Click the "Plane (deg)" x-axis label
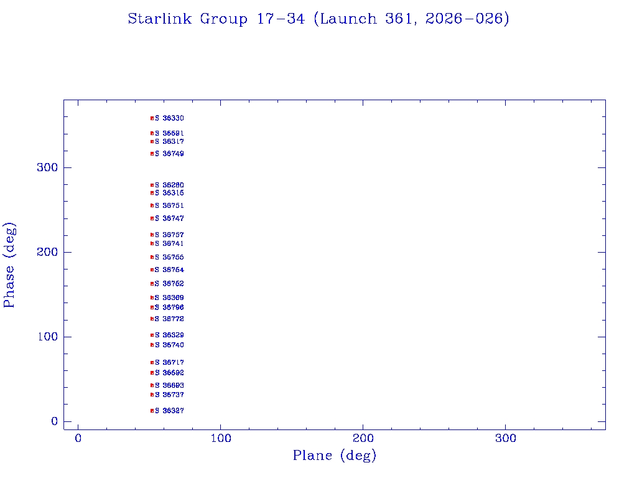The image size is (637, 478). point(335,456)
